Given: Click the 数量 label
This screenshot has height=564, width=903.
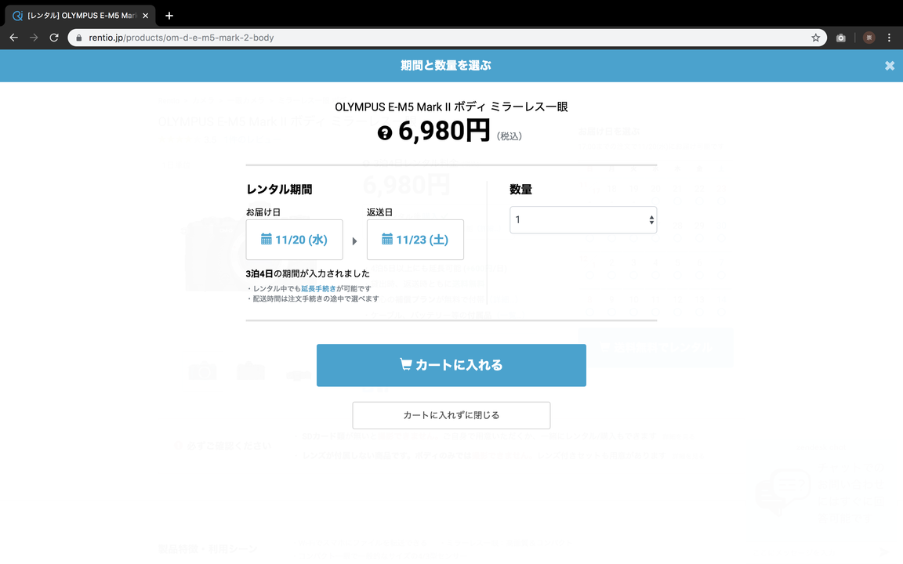Looking at the screenshot, I should [x=520, y=190].
